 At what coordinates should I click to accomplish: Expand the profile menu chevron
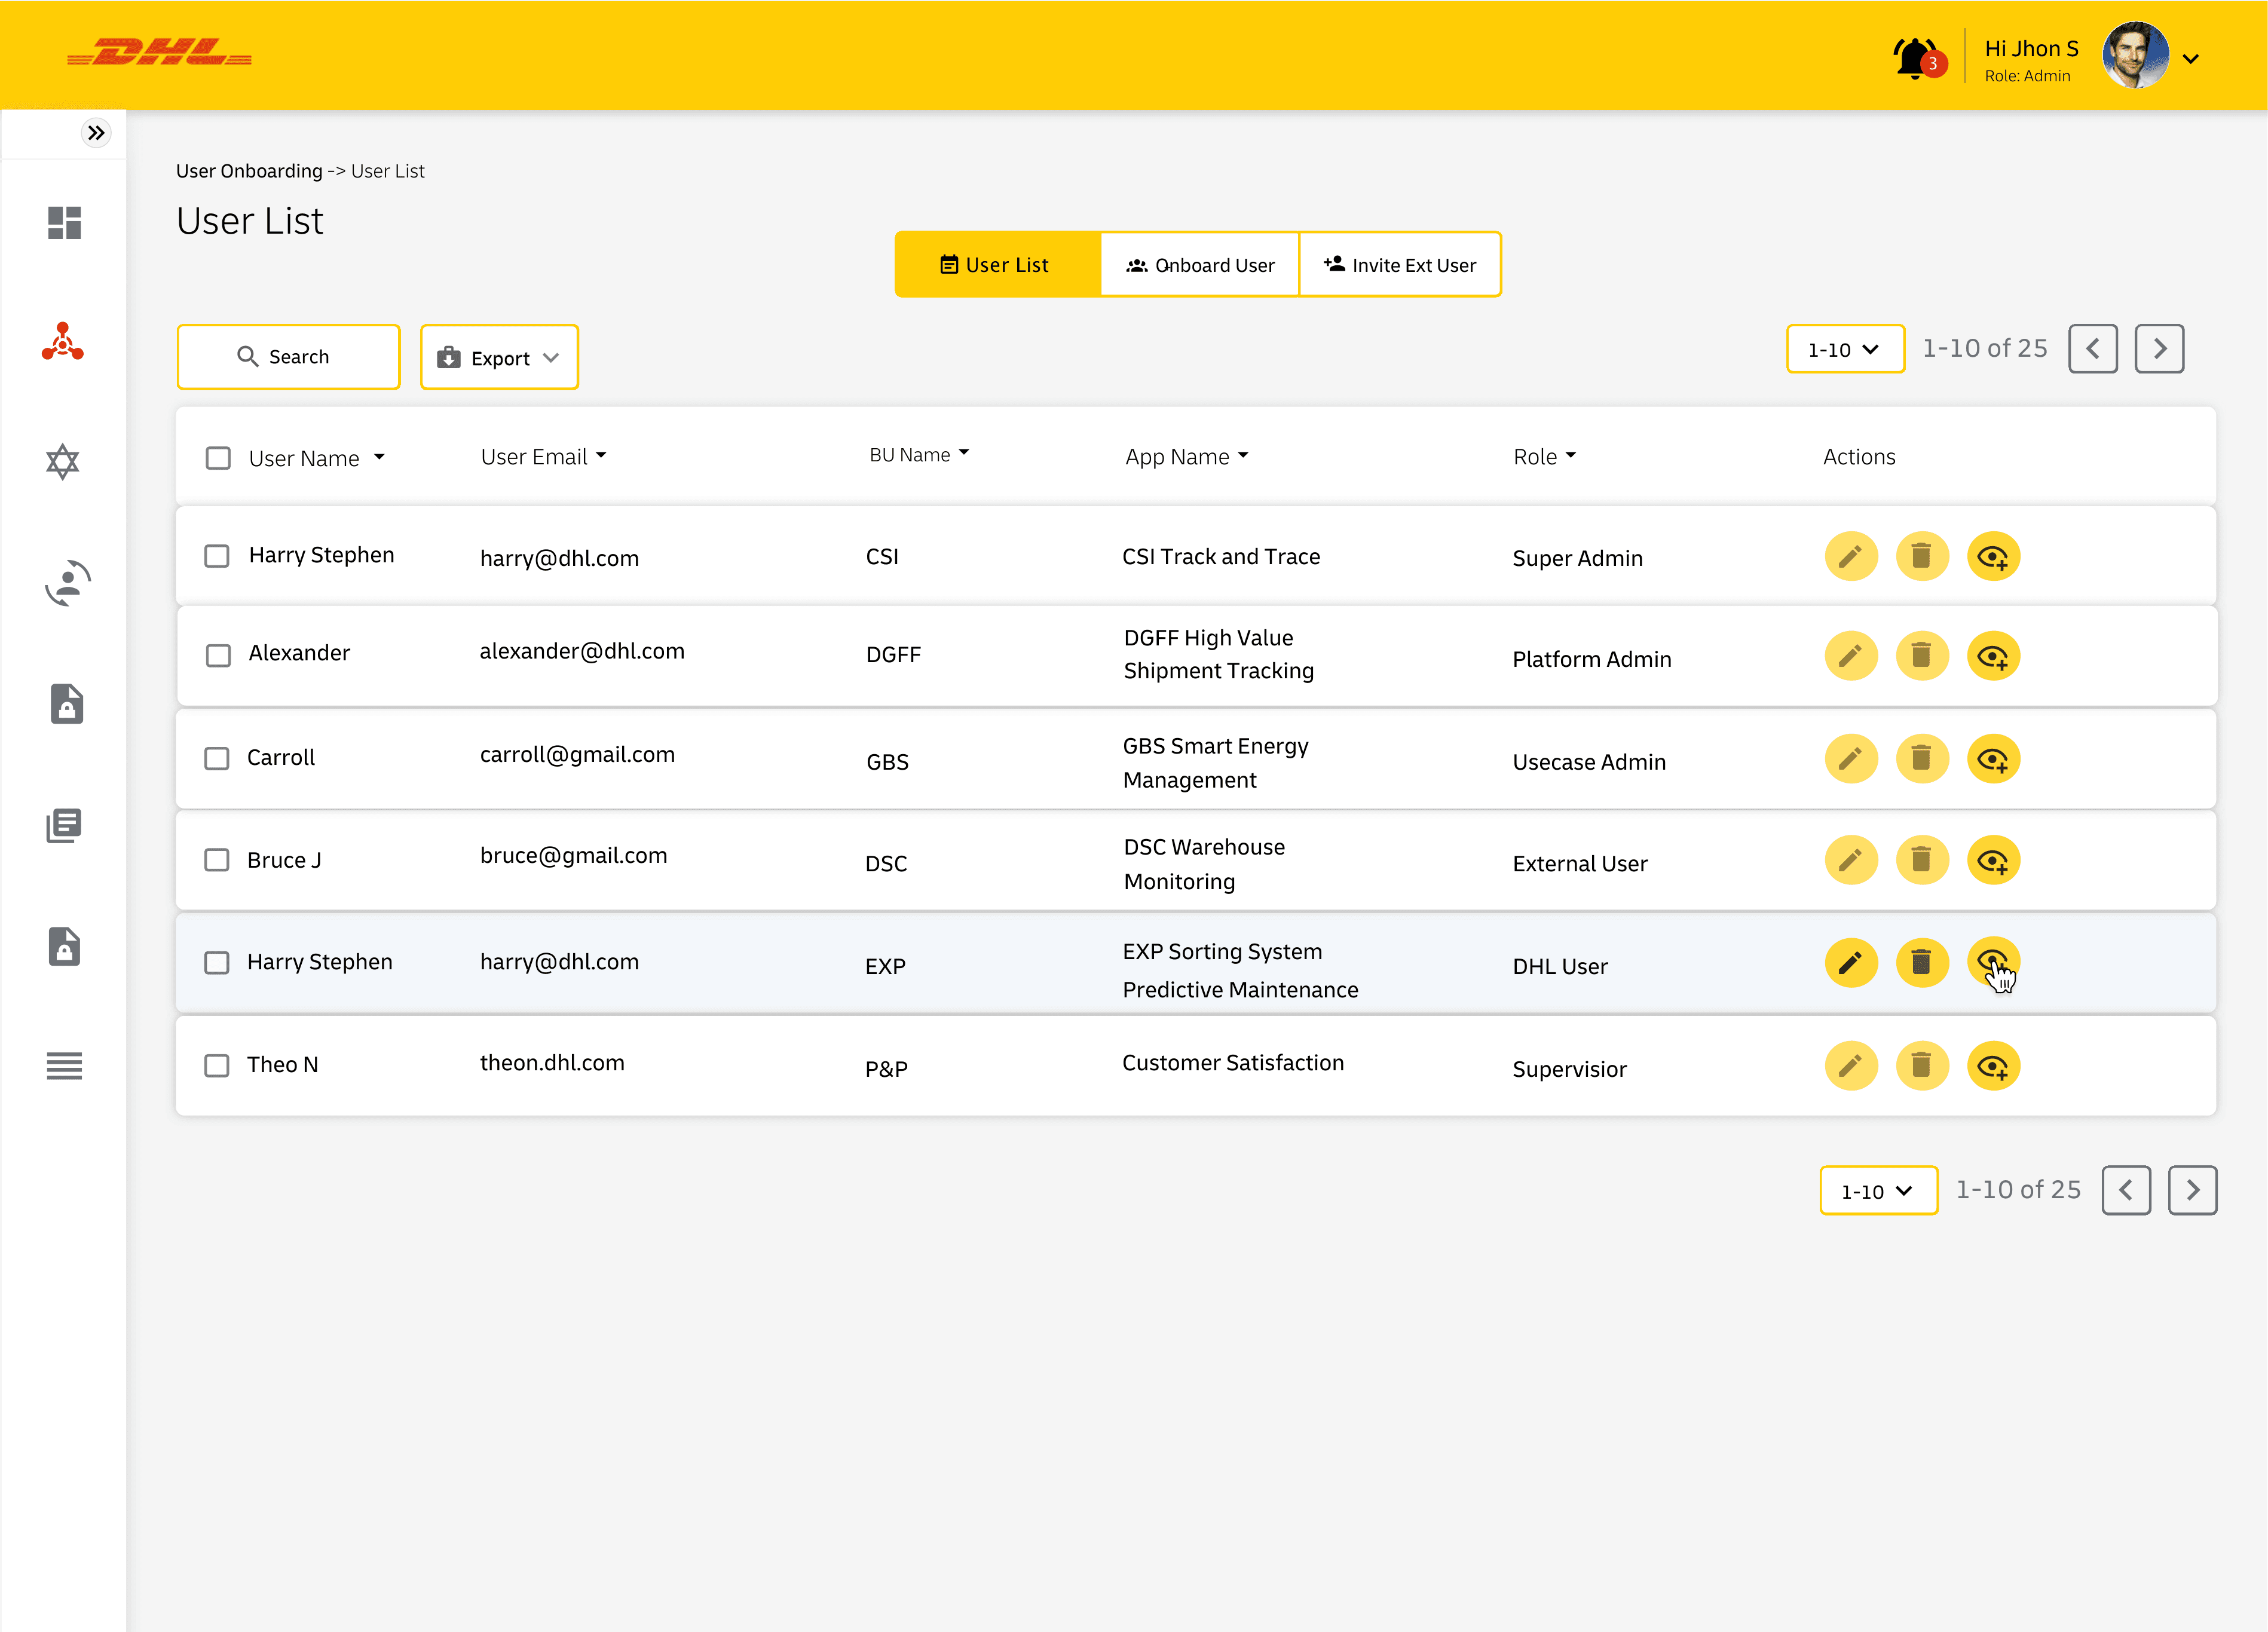[x=2191, y=59]
